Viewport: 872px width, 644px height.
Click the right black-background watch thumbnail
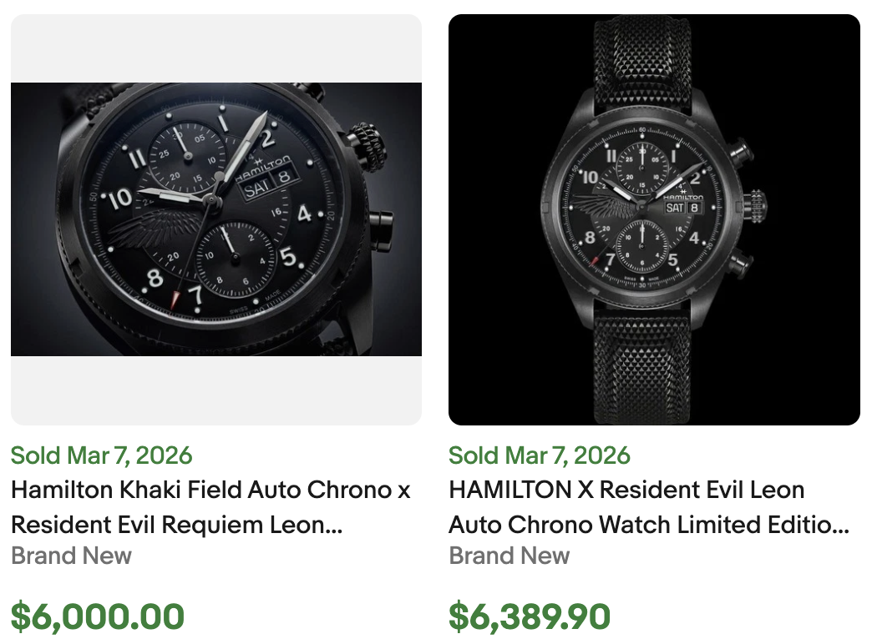coord(654,217)
